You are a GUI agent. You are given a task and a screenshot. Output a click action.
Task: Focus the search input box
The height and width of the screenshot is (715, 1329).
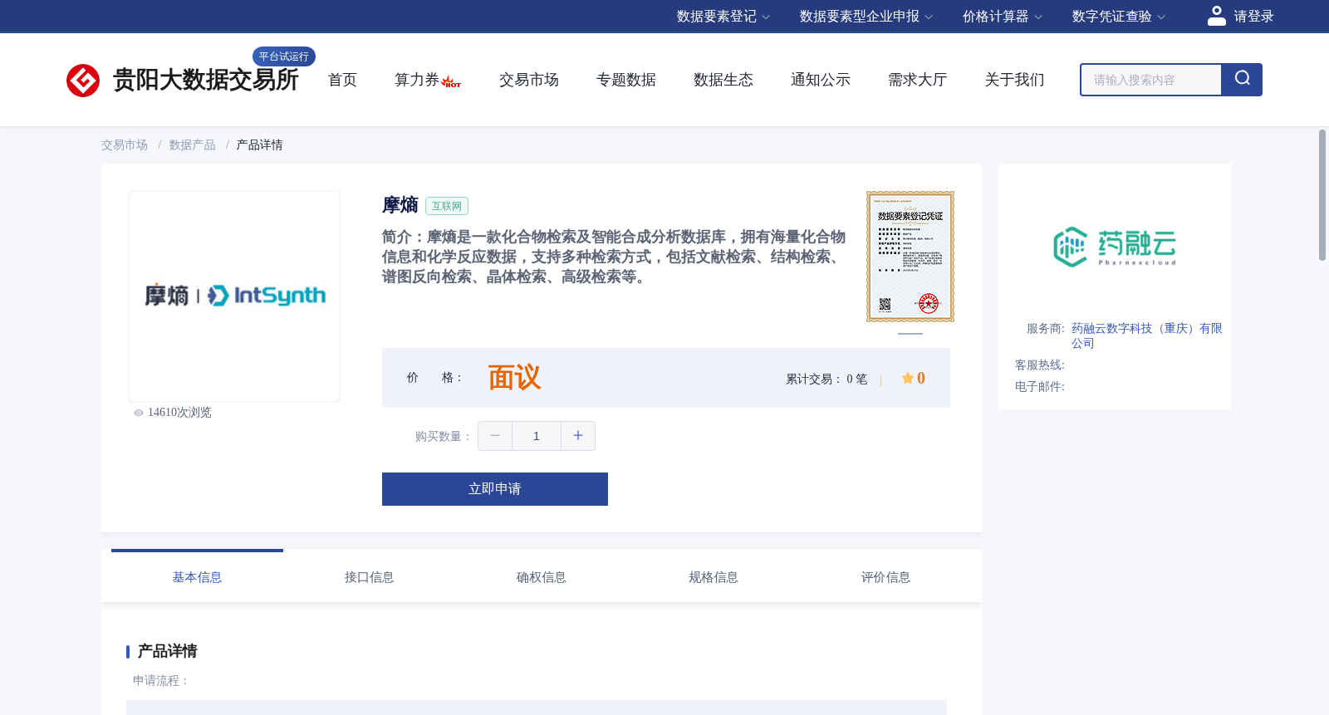coord(1151,80)
